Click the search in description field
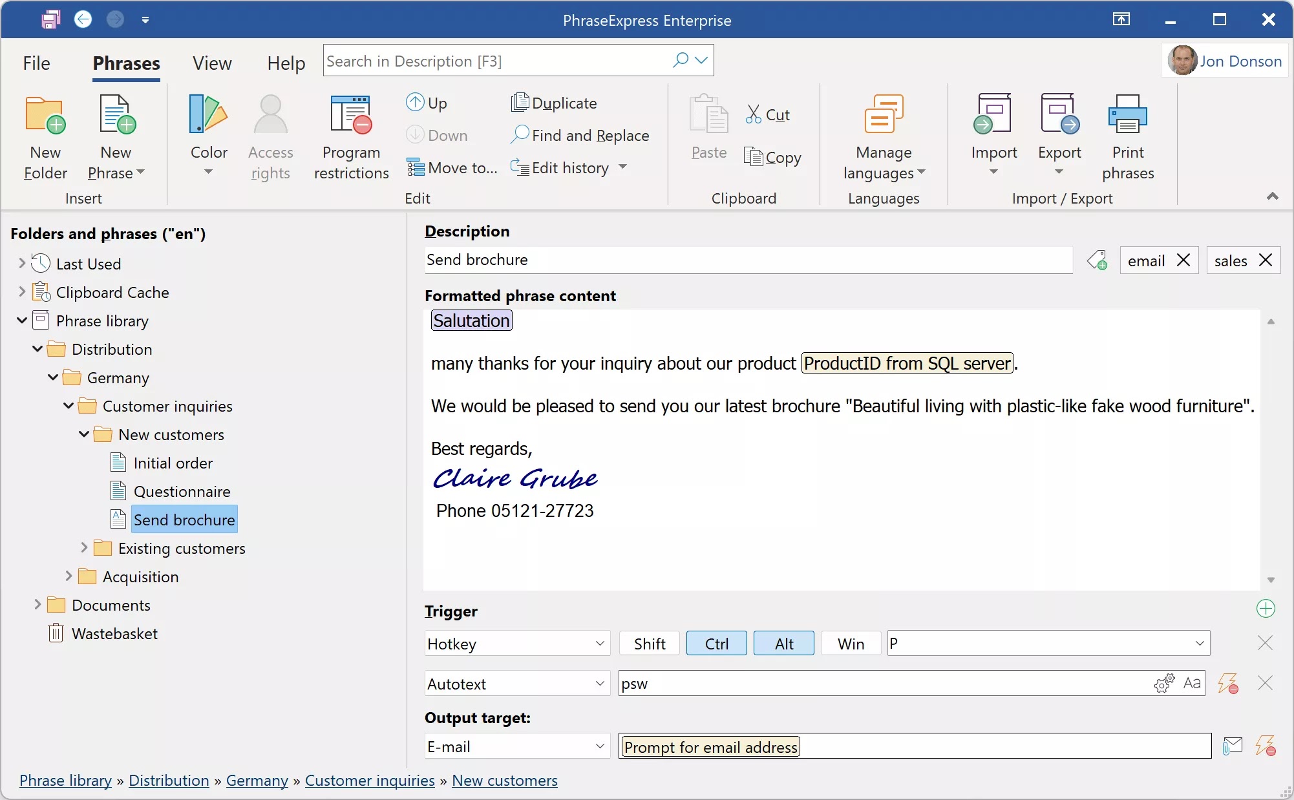The image size is (1294, 800). 498,61
